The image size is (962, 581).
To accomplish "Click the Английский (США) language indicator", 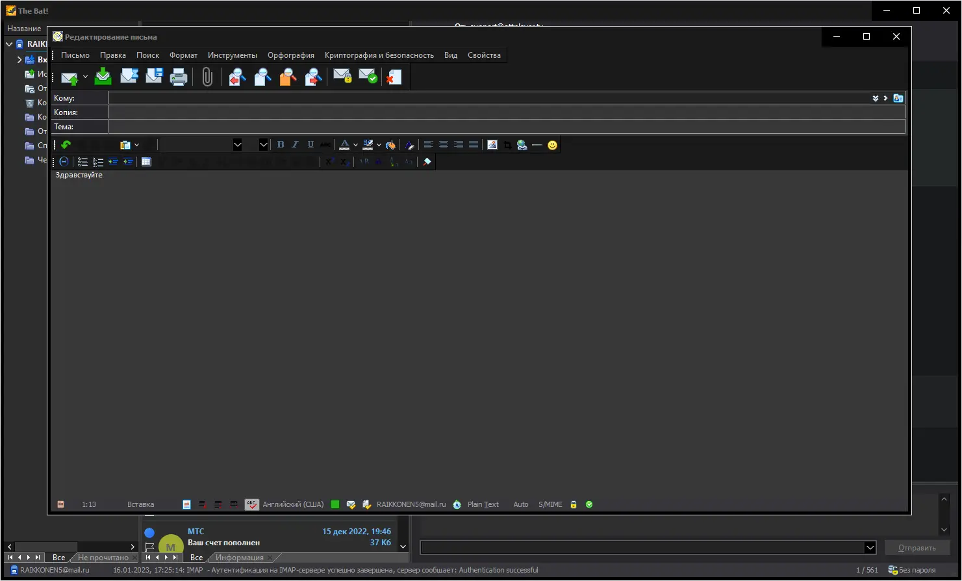I will [293, 504].
